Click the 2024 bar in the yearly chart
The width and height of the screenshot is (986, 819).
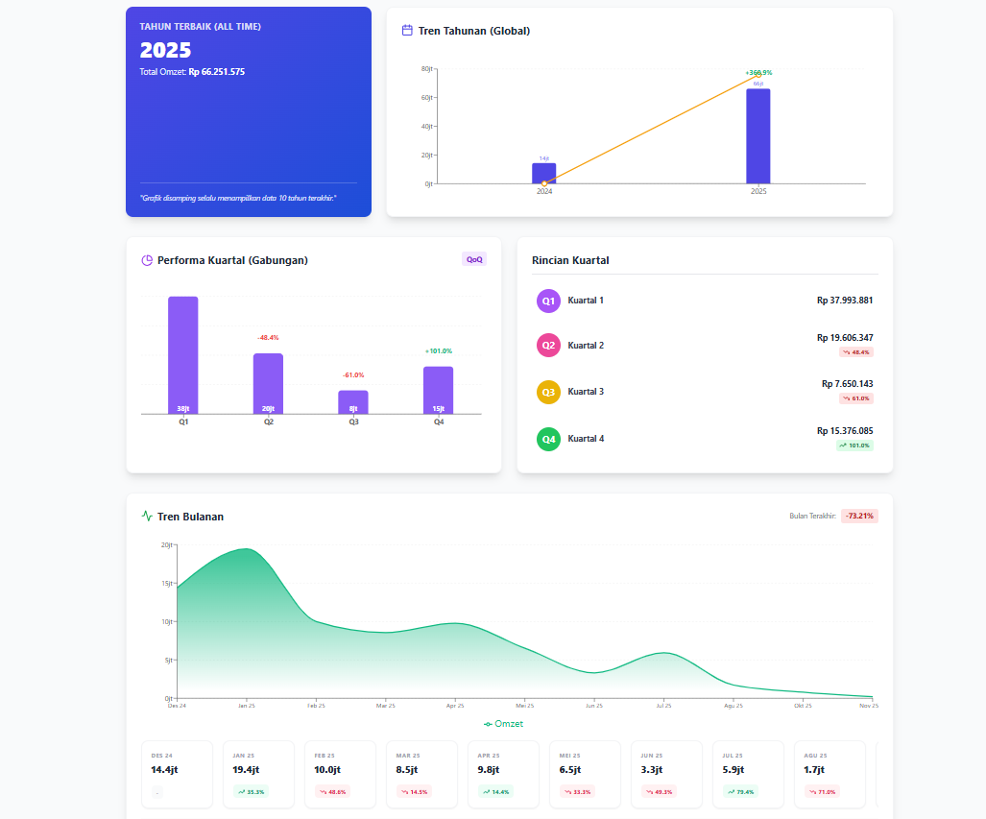point(543,174)
